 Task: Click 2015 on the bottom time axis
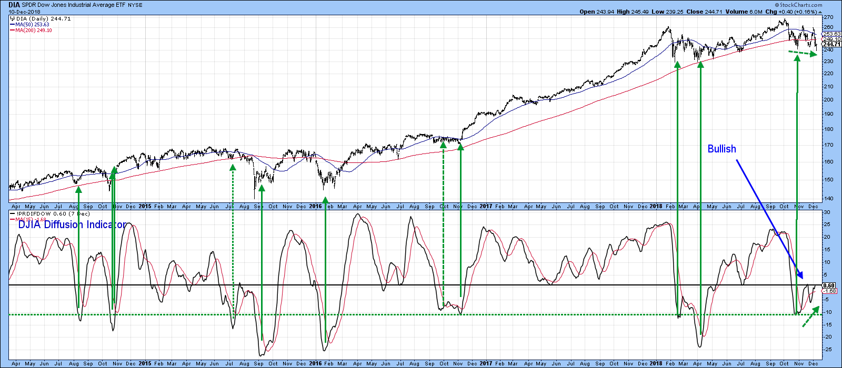pyautogui.click(x=144, y=363)
